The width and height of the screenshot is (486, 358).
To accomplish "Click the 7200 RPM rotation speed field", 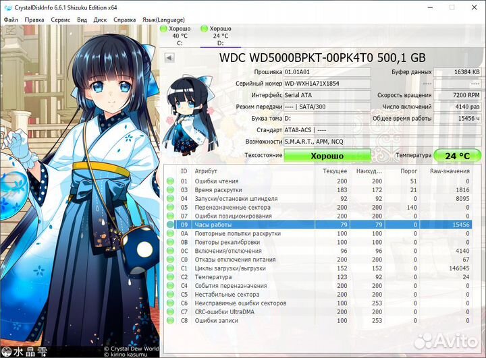I will pos(457,95).
